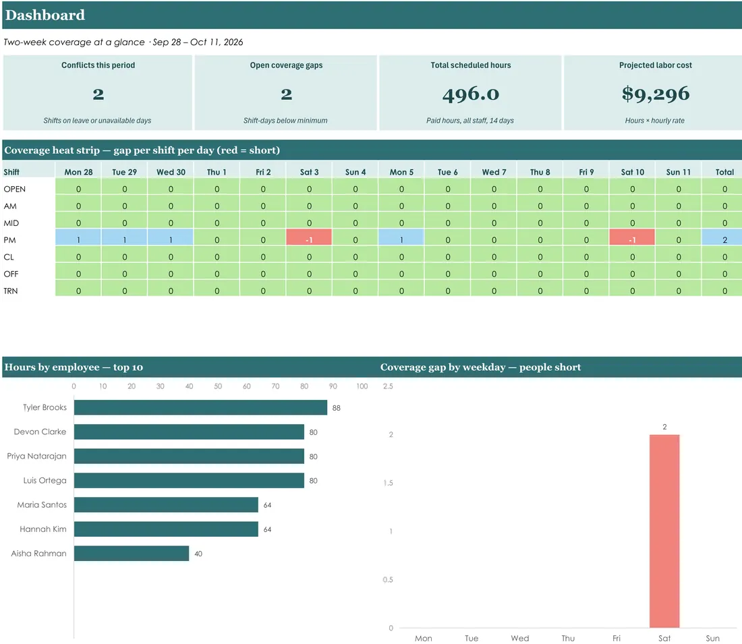Select the TRN row Total cell
The width and height of the screenshot is (742, 644).
point(722,288)
